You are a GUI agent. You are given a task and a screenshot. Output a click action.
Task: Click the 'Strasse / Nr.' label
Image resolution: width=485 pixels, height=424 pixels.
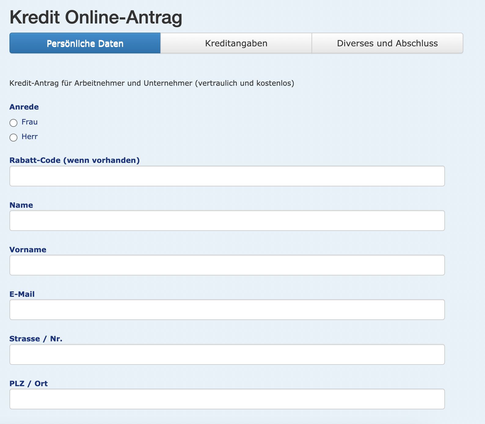point(36,339)
